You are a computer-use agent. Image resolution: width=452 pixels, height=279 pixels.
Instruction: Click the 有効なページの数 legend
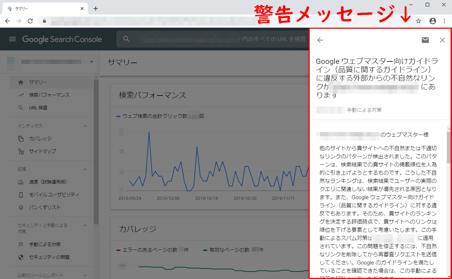click(233, 250)
